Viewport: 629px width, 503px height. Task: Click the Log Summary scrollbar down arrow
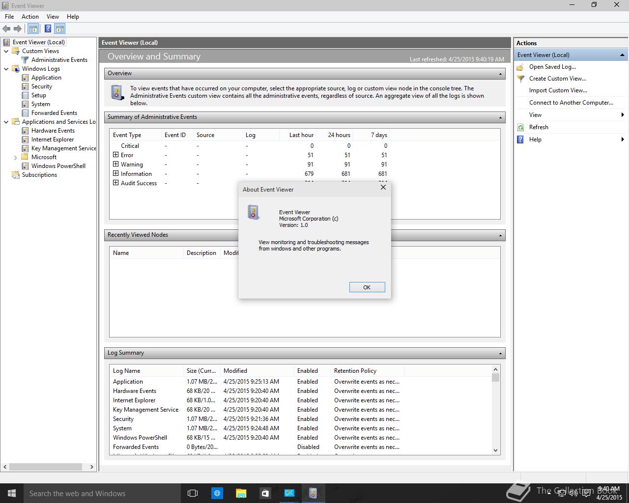point(495,450)
